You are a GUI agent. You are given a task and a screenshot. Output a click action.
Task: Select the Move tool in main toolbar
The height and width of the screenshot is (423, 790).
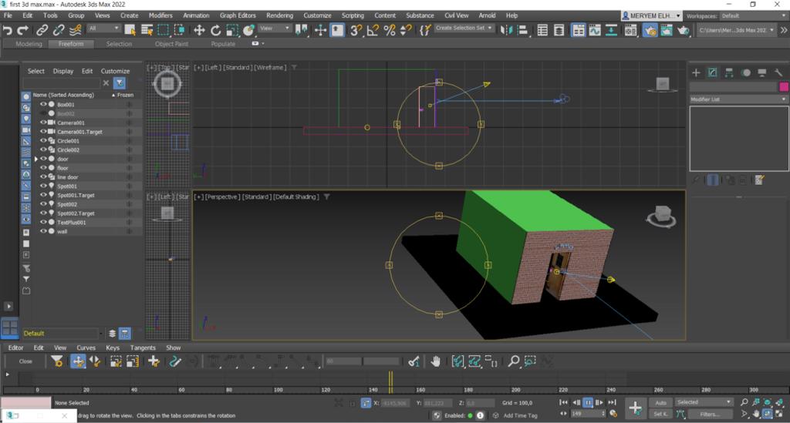point(199,30)
